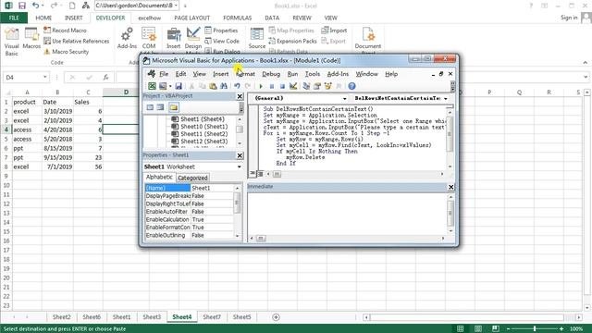Viewport: 592px width, 333px height.
Task: Switch to the Sheet1 worksheet tab
Action: click(121, 317)
